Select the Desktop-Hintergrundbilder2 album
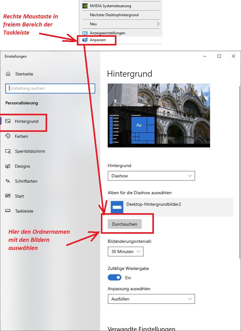The width and height of the screenshot is (241, 331). (170, 207)
